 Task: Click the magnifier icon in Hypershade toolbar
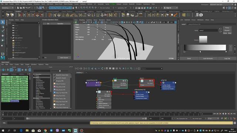pos(120,69)
